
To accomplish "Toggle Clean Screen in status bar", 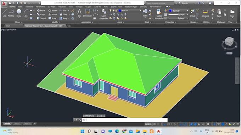I will click(x=234, y=124).
